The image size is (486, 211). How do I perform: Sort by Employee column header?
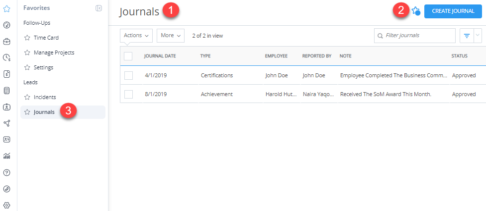(276, 56)
